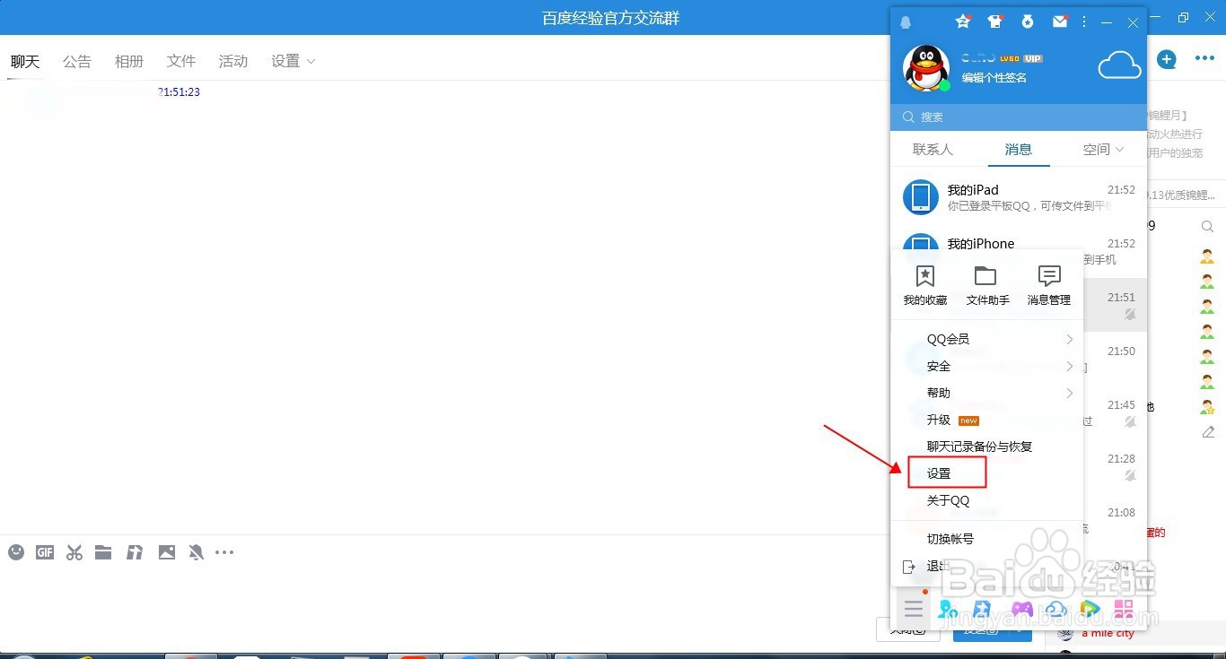Open the skin (T-shirt) icon in QQ panel
This screenshot has width=1226, height=659.
pyautogui.click(x=995, y=22)
